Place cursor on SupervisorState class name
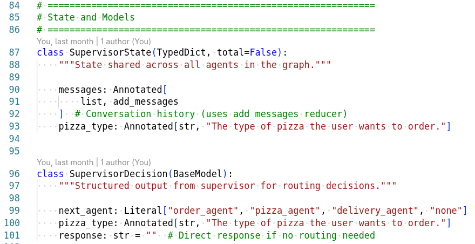The image size is (475, 244). (110, 52)
